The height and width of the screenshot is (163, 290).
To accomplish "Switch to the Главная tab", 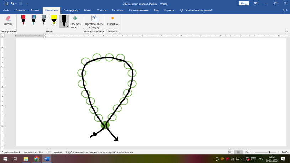I will (20, 10).
